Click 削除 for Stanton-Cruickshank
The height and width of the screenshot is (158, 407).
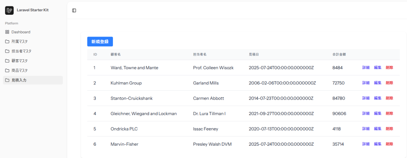390,98
